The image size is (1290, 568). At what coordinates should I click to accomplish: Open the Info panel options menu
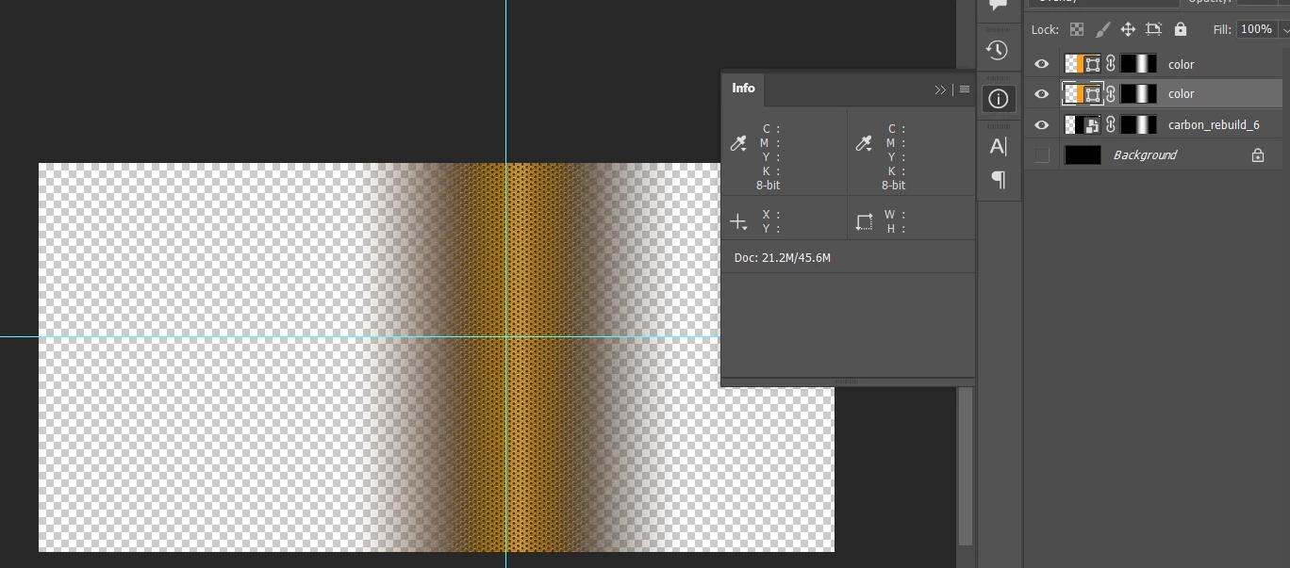tap(964, 89)
